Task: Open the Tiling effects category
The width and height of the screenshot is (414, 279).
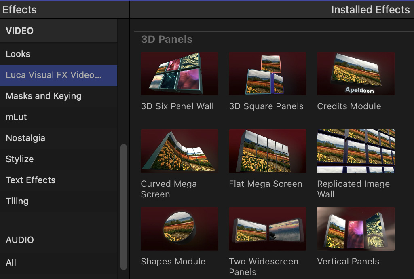Action: (17, 201)
